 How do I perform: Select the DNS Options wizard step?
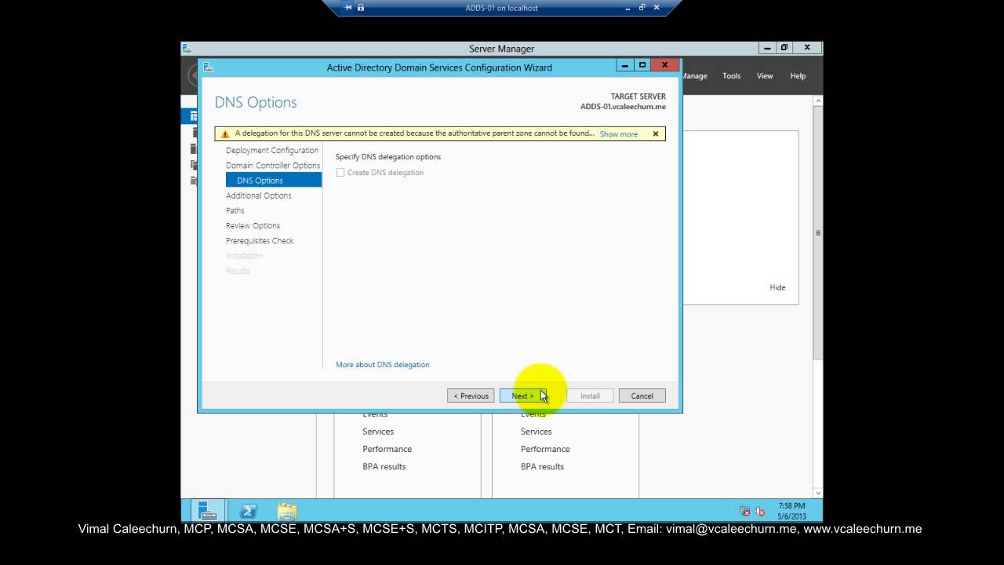pyautogui.click(x=274, y=180)
